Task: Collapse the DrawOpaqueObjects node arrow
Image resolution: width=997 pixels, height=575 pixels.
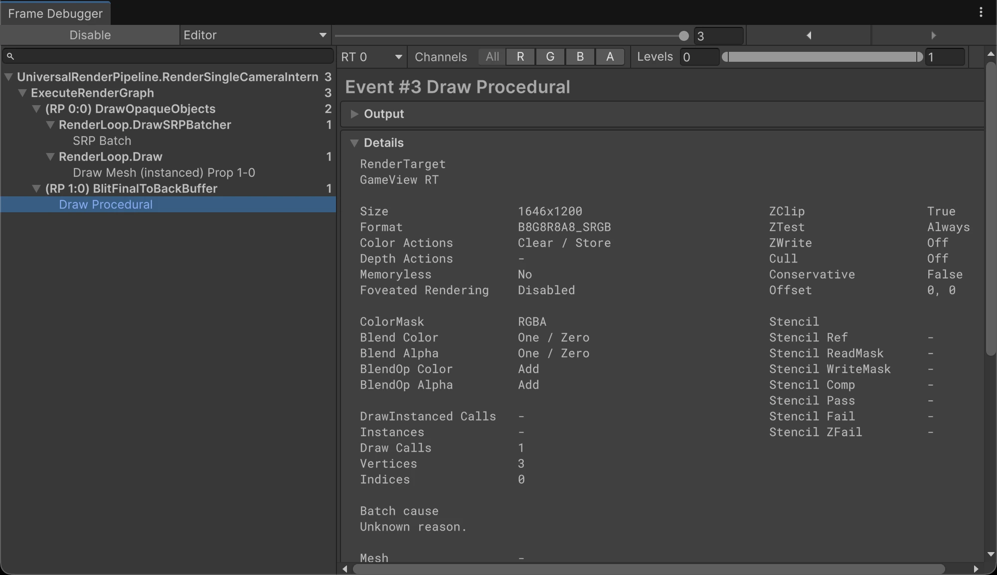Action: pyautogui.click(x=36, y=109)
